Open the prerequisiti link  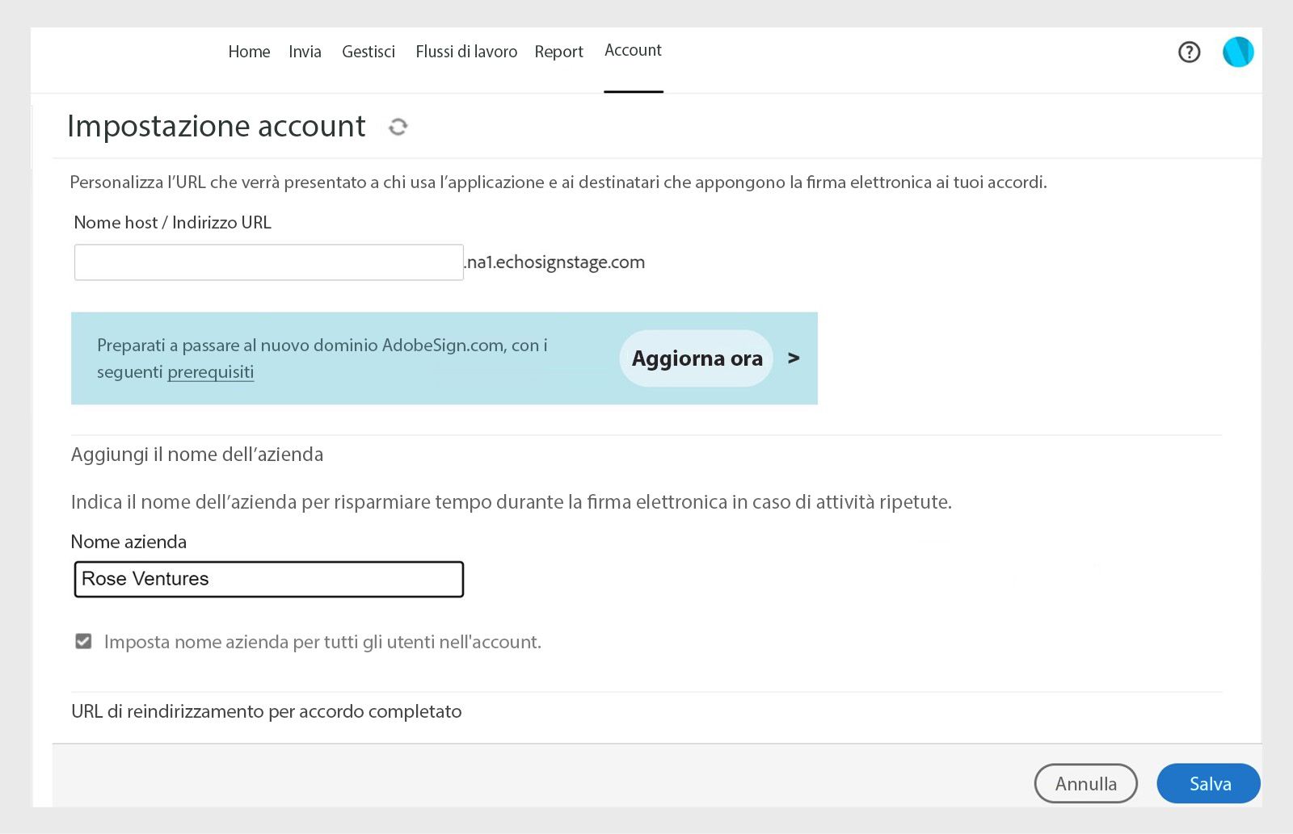209,372
